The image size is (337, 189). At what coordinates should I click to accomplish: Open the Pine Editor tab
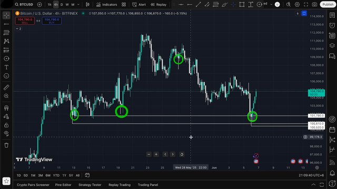pos(63,185)
